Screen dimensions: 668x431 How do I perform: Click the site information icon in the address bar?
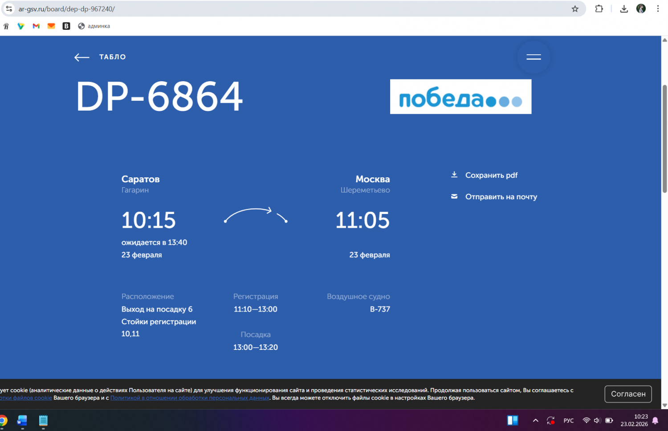[9, 9]
